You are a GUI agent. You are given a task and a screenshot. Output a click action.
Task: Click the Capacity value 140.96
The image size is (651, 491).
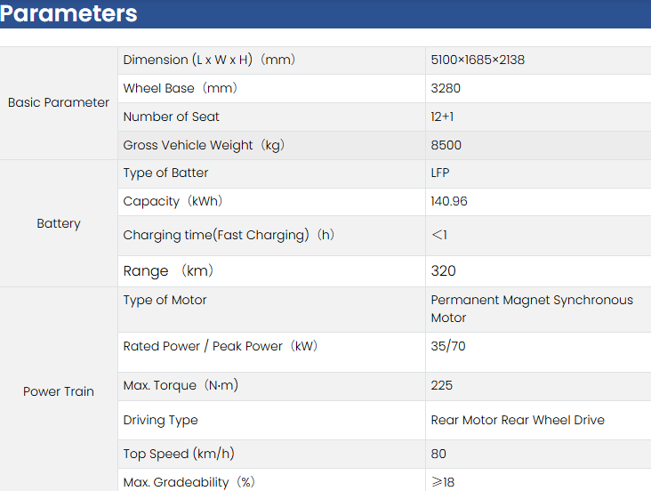coord(449,202)
